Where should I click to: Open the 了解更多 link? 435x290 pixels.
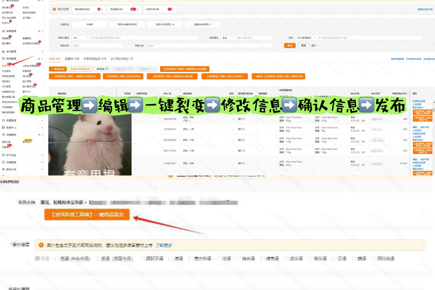pos(164,245)
